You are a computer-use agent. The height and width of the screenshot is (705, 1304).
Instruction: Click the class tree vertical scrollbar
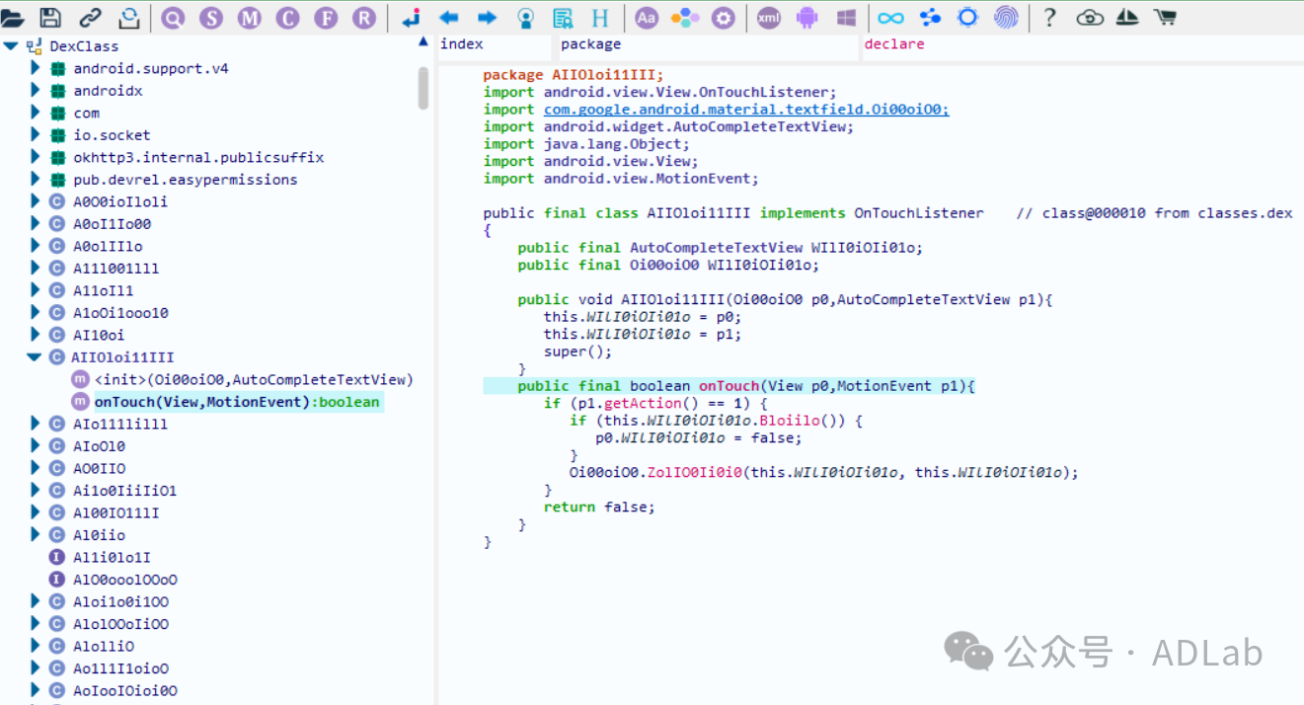click(423, 89)
